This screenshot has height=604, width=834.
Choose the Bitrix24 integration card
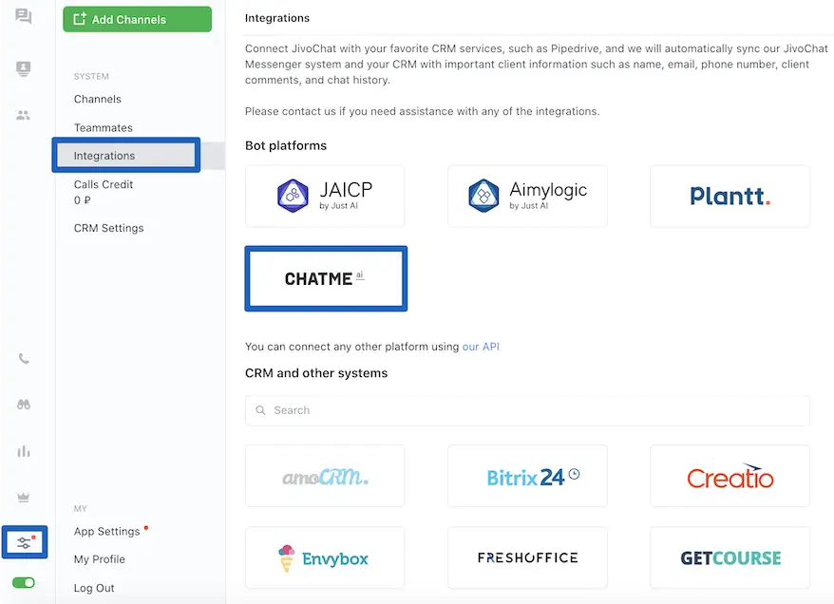pyautogui.click(x=527, y=476)
